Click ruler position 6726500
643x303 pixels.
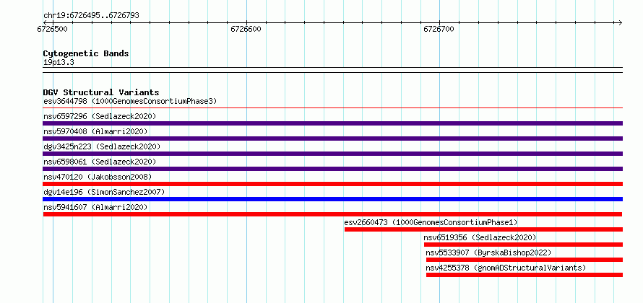(x=53, y=29)
